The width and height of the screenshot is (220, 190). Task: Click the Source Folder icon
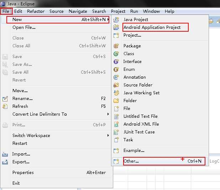point(116,85)
